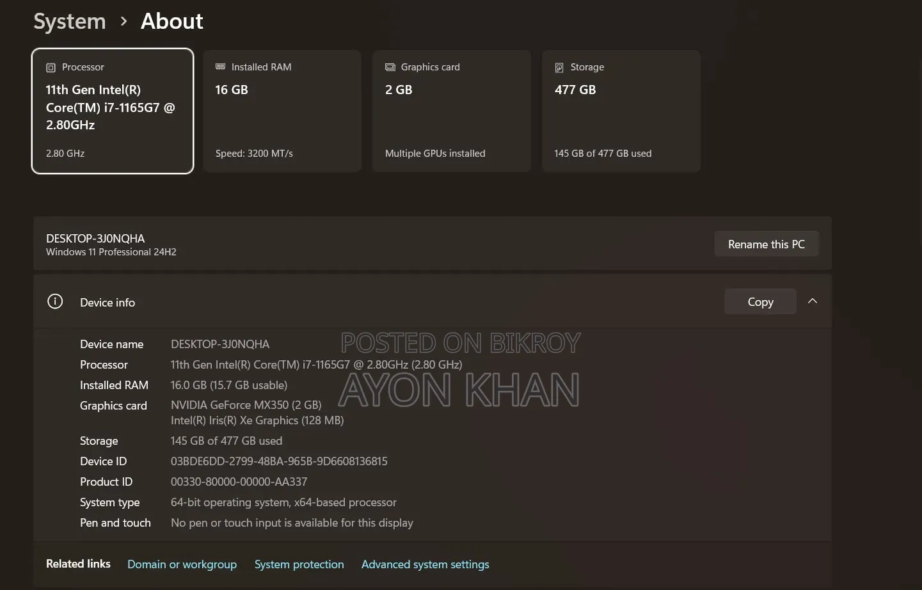
Task: Select the Processor summary card
Action: tap(113, 111)
